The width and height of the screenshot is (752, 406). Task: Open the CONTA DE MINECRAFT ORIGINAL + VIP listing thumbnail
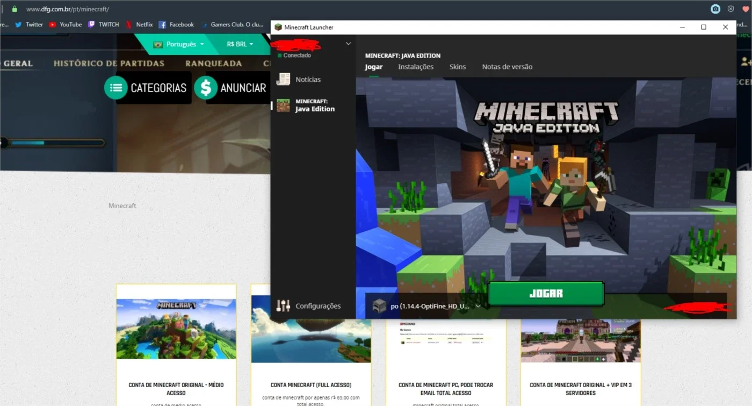tap(581, 341)
